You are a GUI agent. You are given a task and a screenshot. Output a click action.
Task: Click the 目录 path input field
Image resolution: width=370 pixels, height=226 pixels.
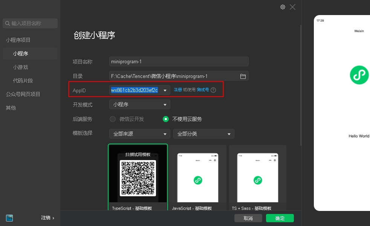179,76
